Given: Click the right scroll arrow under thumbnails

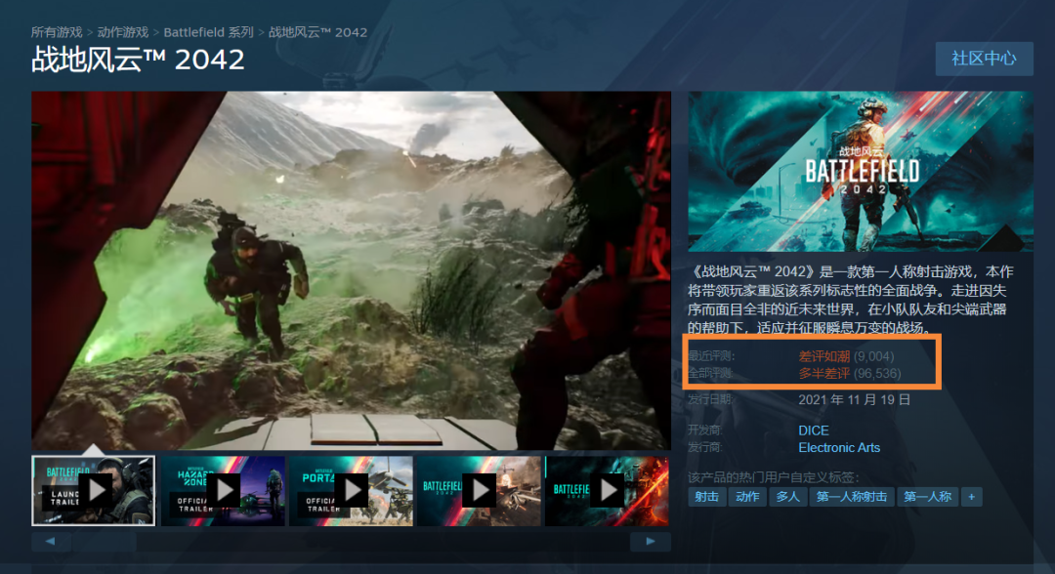Looking at the screenshot, I should [x=650, y=541].
